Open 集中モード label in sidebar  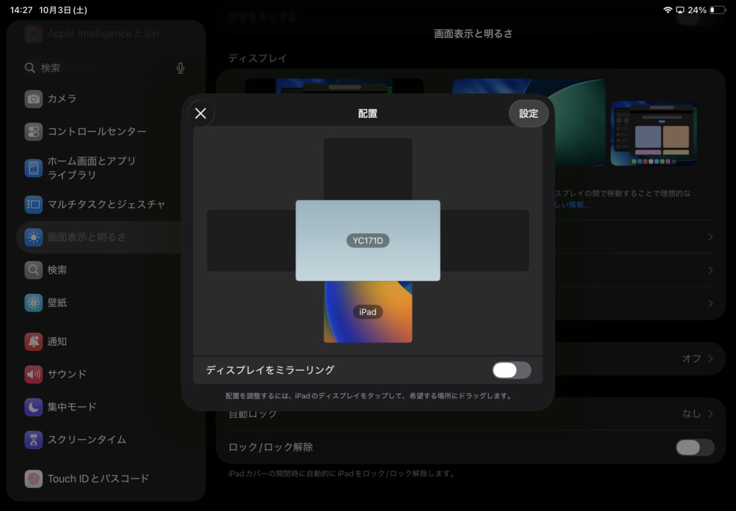(72, 407)
